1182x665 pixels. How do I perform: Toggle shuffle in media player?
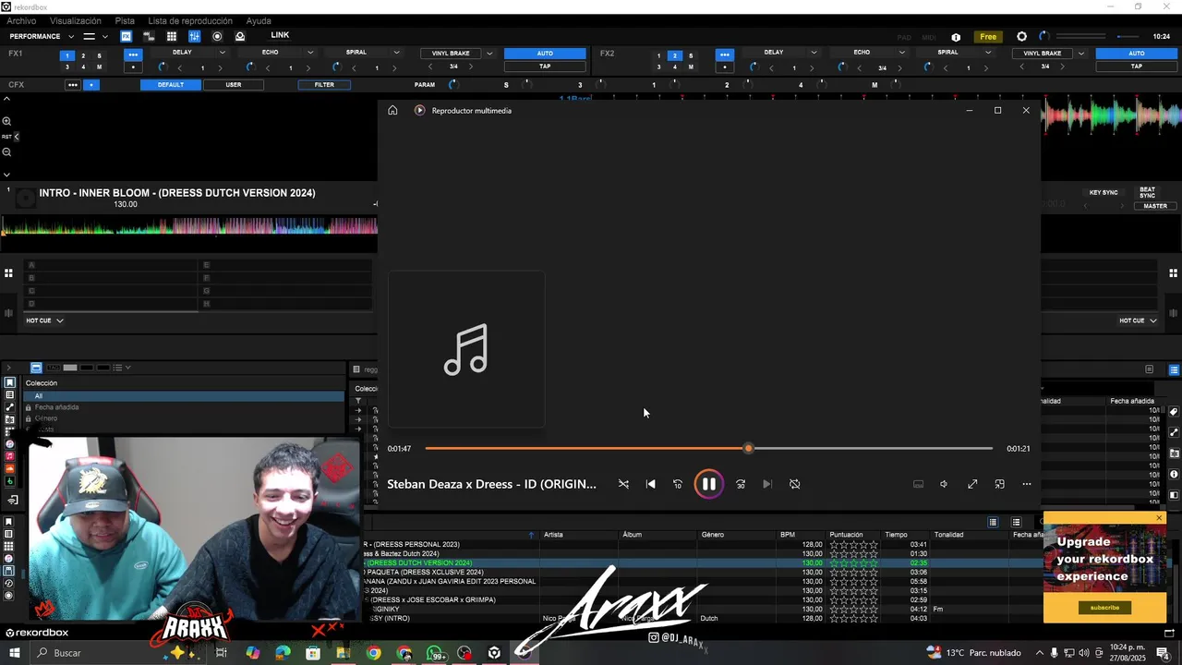pyautogui.click(x=623, y=484)
